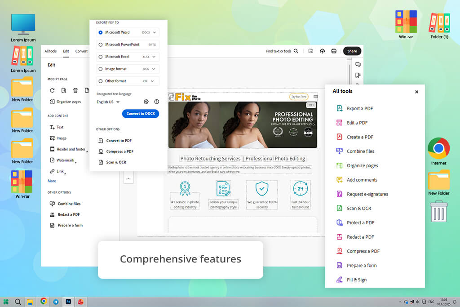460x307 pixels.
Task: Open Windows Start button on taskbar
Action: 6,302
